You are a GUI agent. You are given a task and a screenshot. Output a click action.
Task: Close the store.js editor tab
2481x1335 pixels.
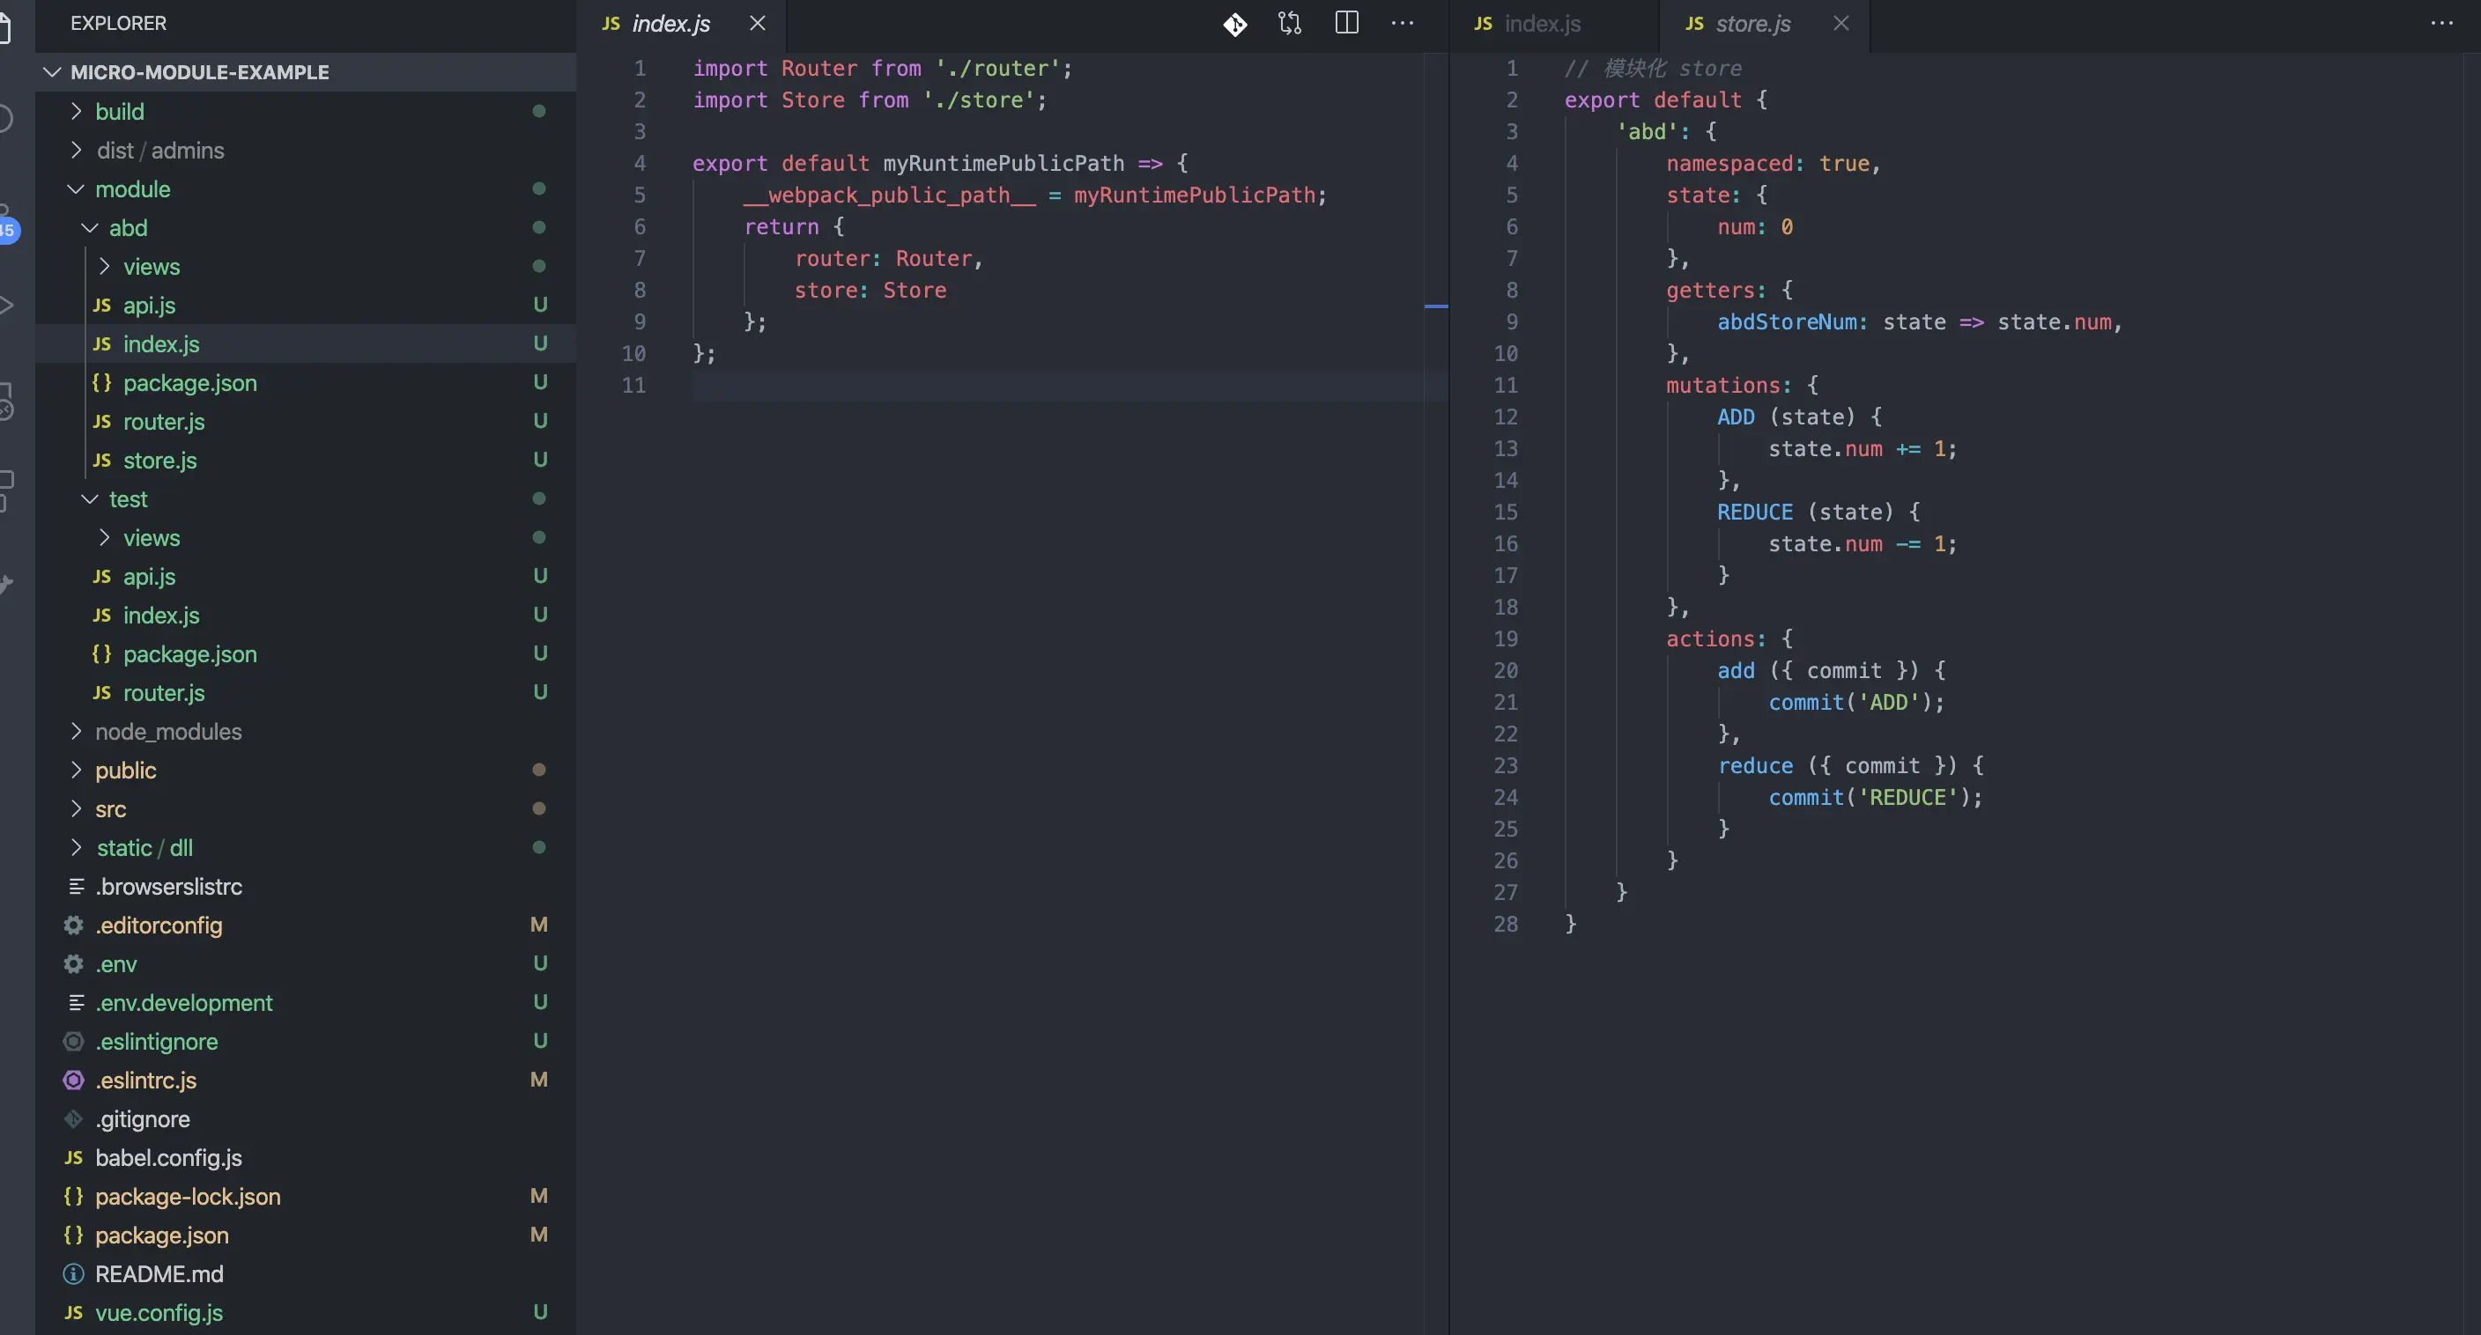1840,24
